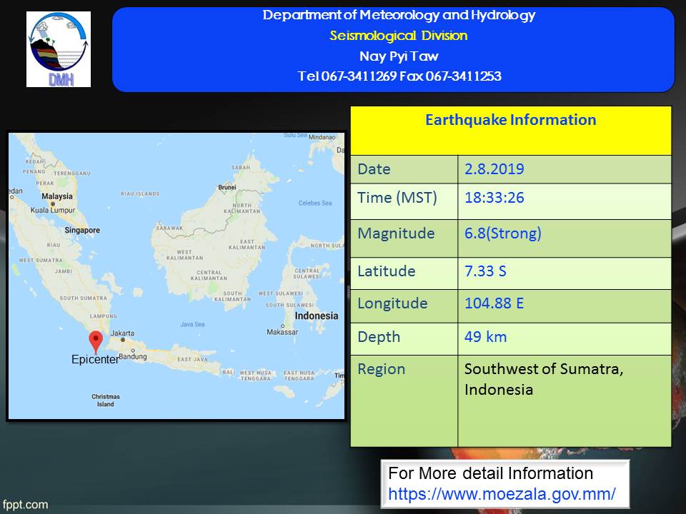Screen dimensions: 686x514
Task: Click the 'Indonesia' country label on map
Action: (317, 316)
